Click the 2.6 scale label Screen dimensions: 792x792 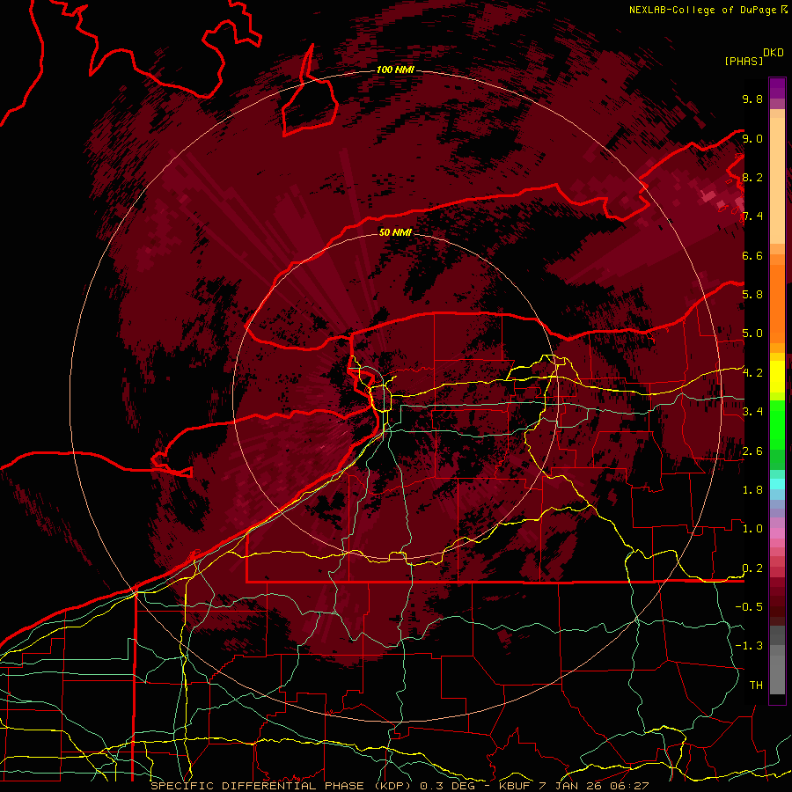tap(752, 451)
